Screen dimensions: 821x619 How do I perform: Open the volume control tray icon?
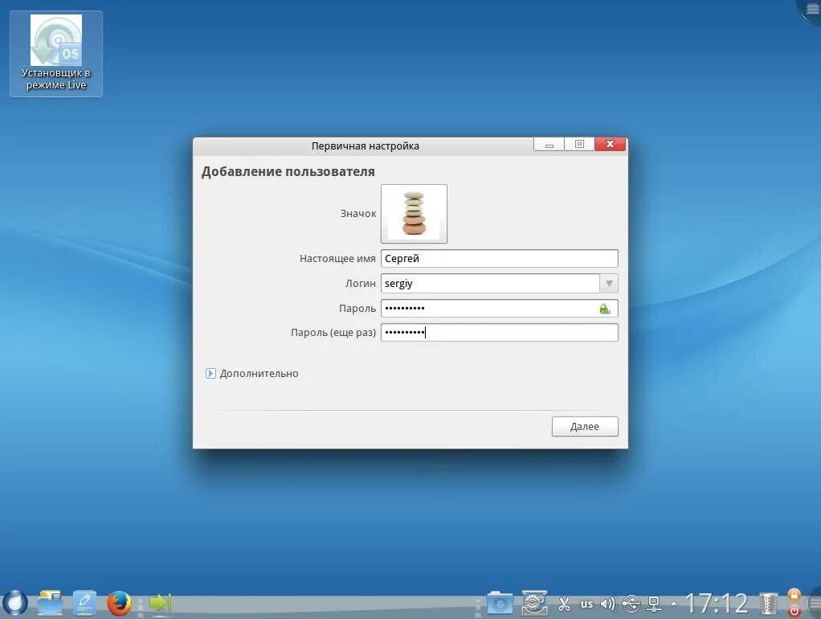[607, 605]
